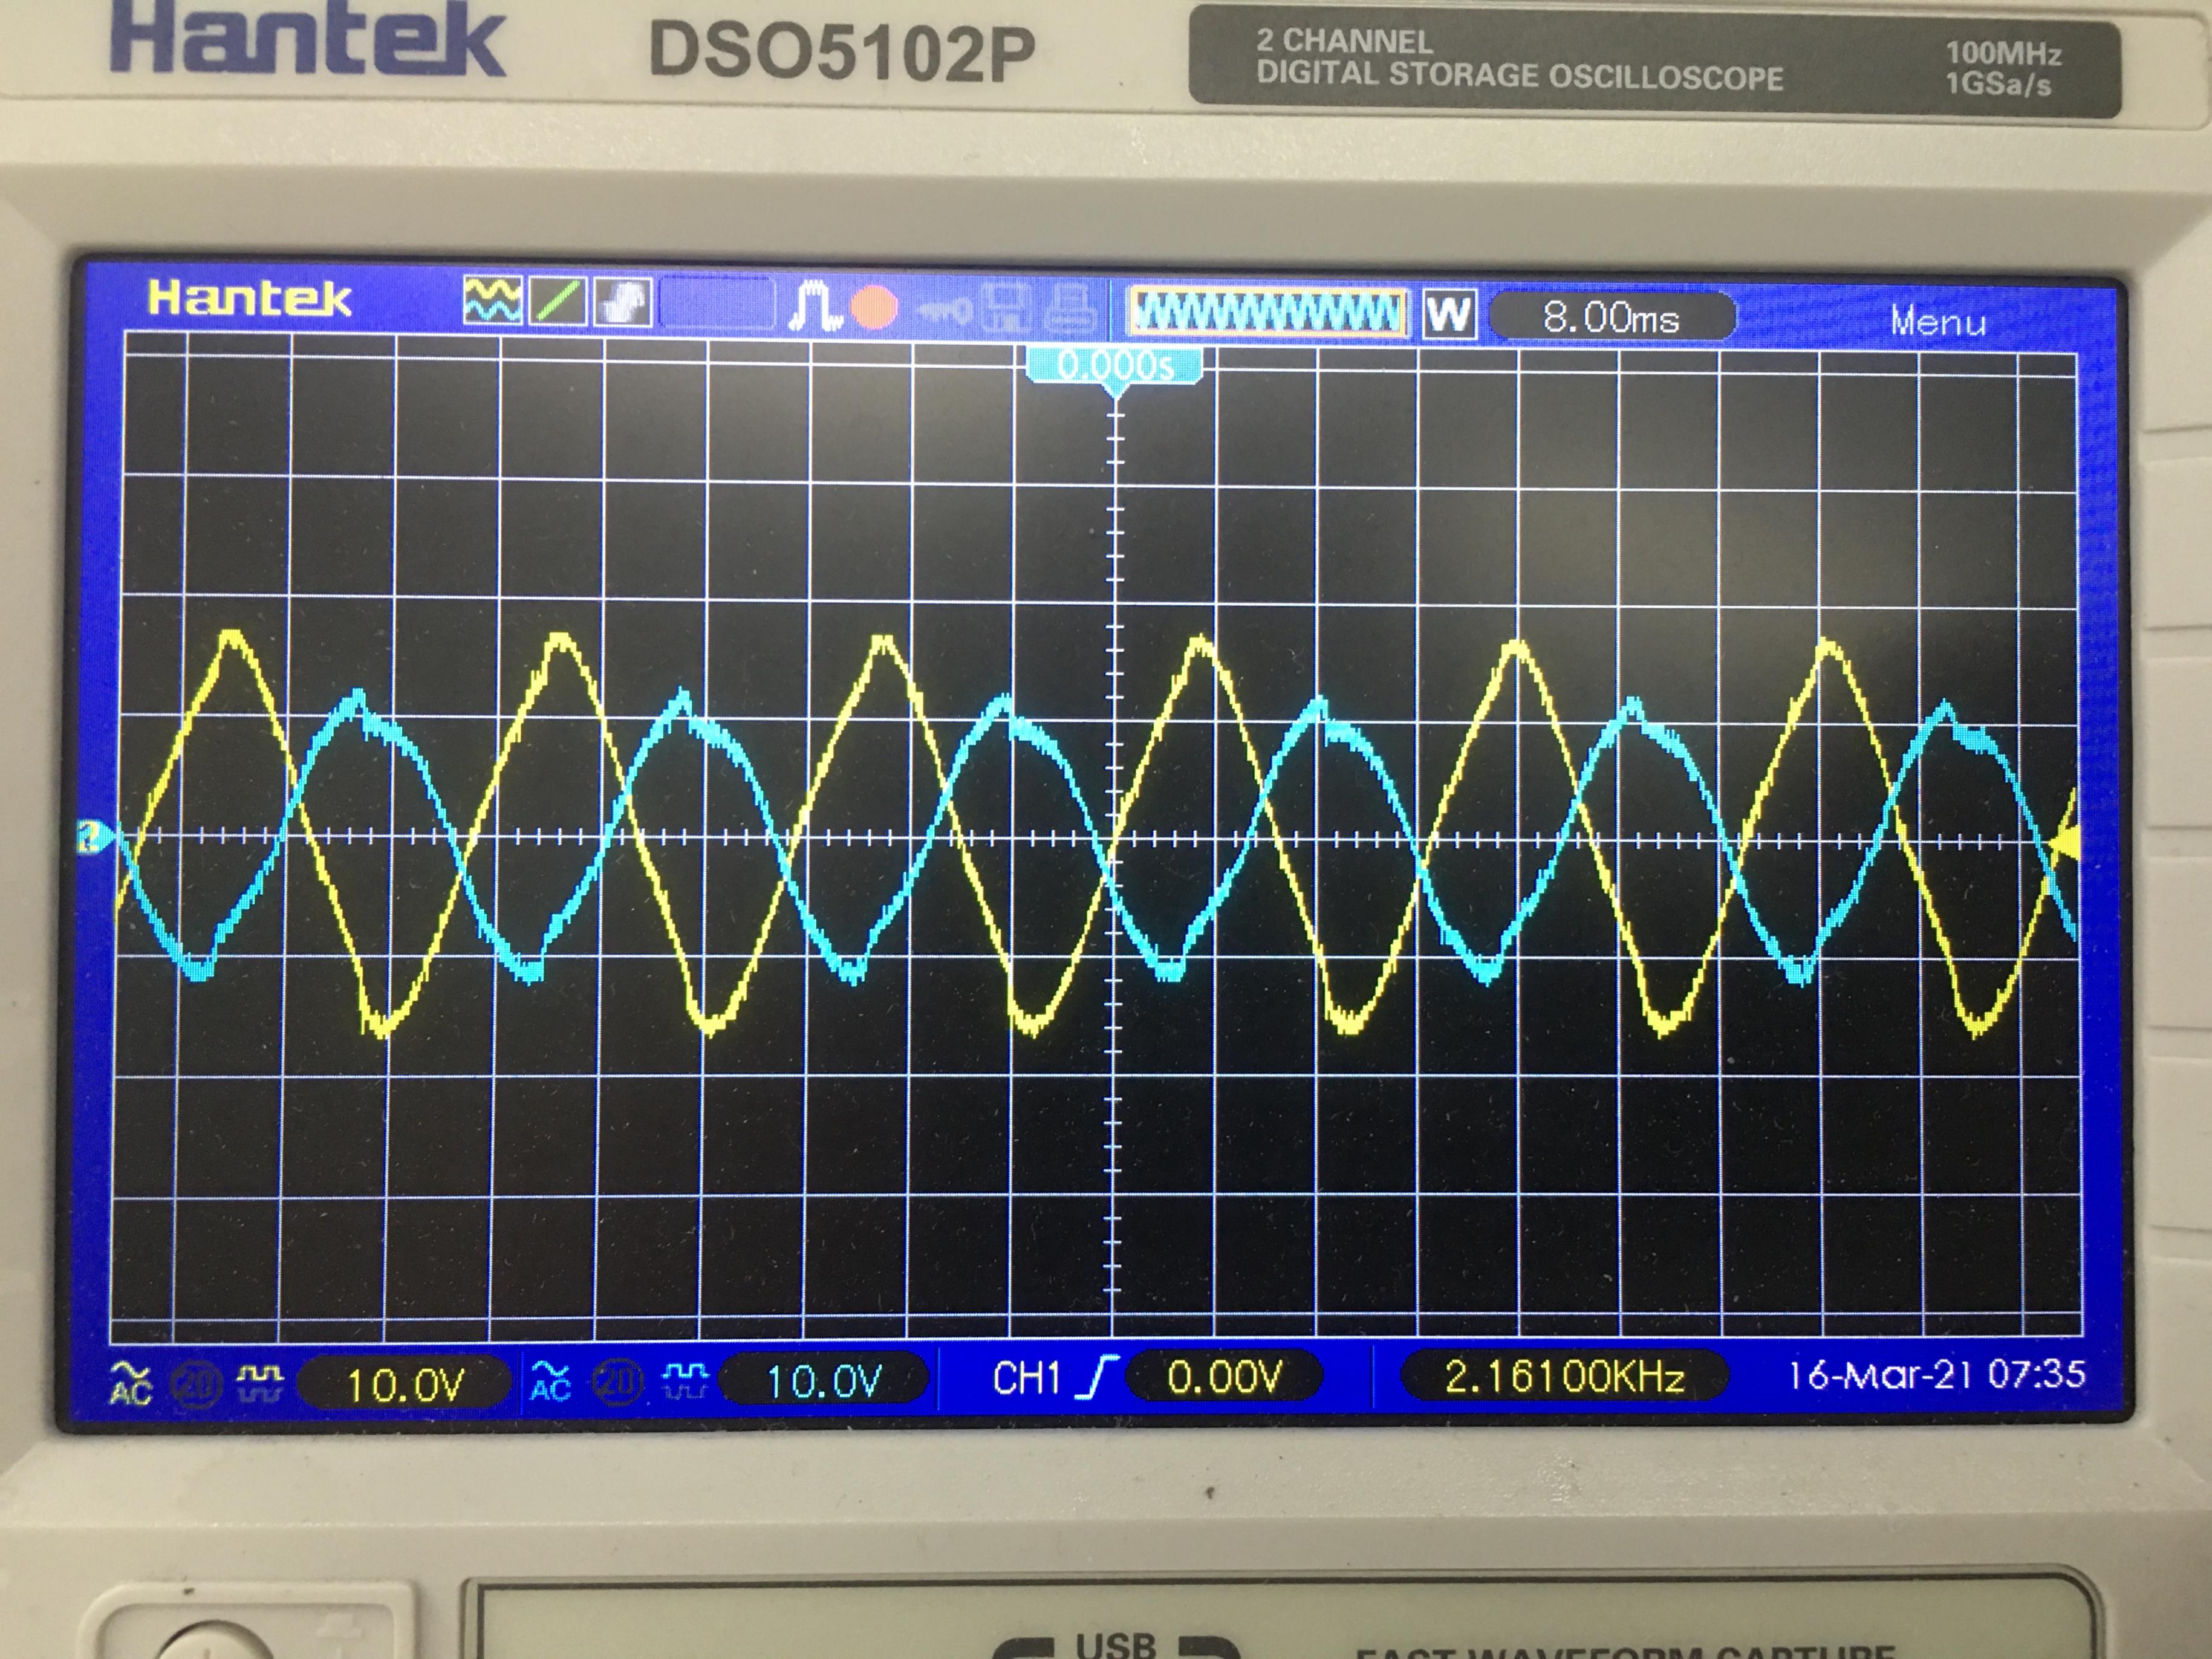Screen dimensions: 2212x1659
Task: Click the 2.16100KHz frequency counter readout
Action: coord(1564,1377)
